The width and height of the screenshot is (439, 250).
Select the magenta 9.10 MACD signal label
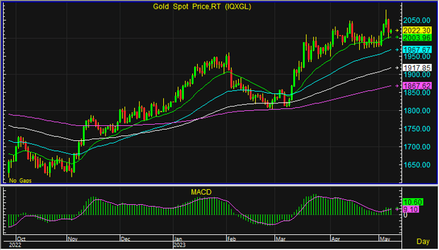pos(411,209)
